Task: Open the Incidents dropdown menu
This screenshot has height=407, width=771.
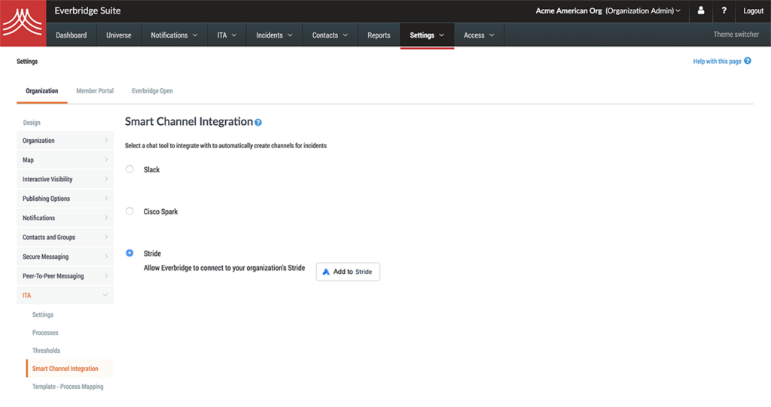Action: point(274,35)
